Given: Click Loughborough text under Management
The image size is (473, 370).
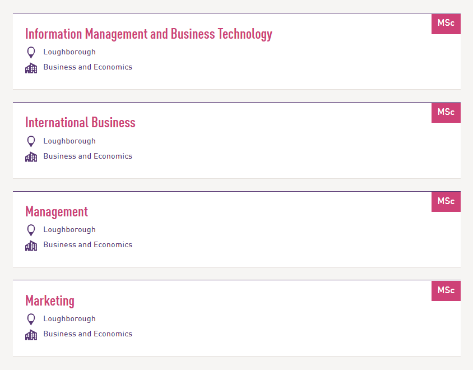Looking at the screenshot, I should click(69, 230).
